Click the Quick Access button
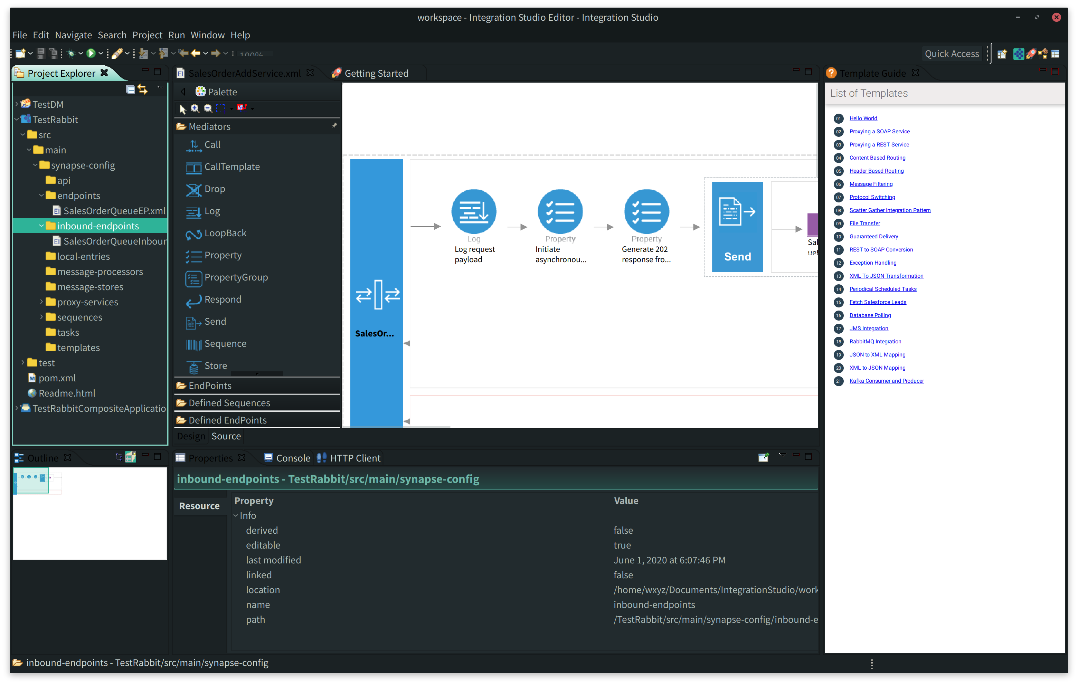This screenshot has width=1078, height=685. tap(952, 53)
